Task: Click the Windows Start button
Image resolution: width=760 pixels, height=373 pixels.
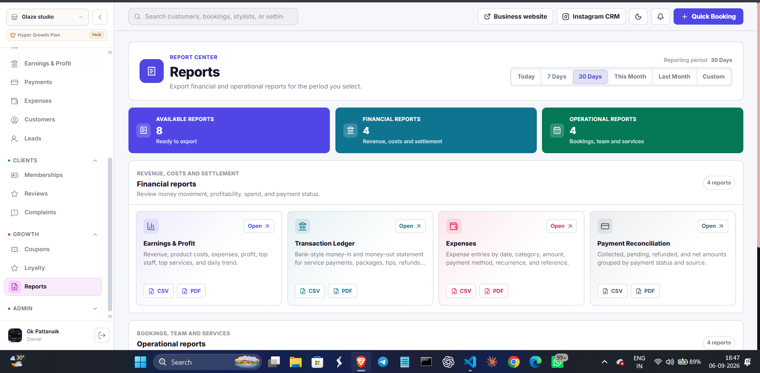Action: [140, 362]
